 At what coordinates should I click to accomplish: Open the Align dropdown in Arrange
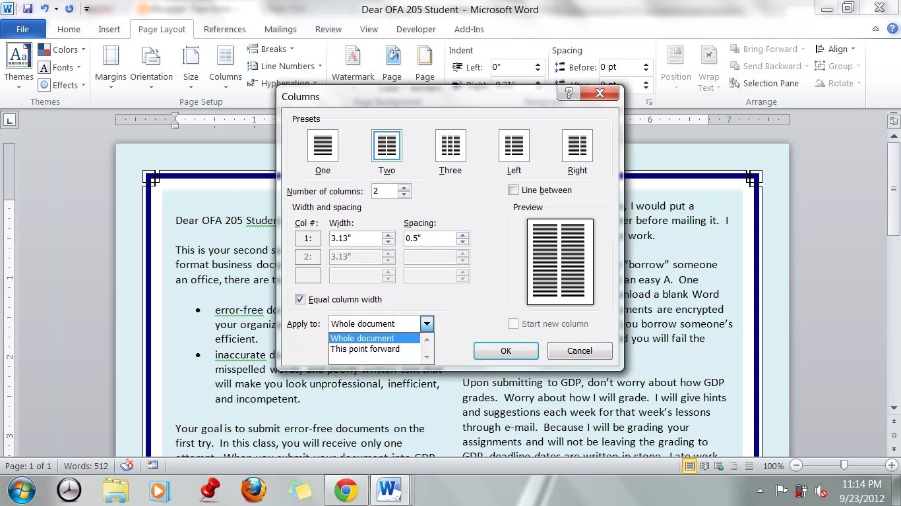(835, 49)
